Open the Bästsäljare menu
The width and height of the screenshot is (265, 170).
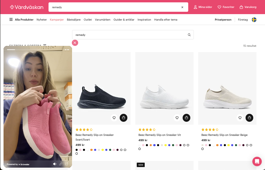[x=74, y=20]
